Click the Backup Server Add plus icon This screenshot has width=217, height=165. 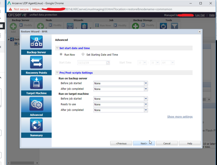click(13, 26)
